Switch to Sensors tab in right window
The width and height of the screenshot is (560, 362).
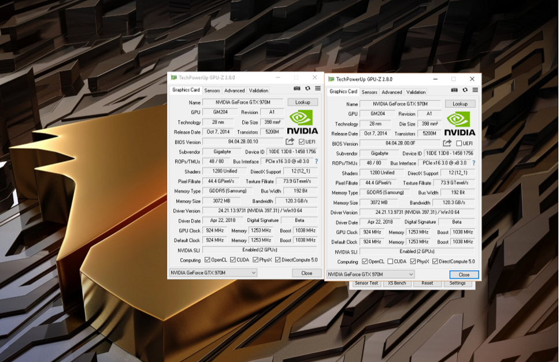point(369,92)
